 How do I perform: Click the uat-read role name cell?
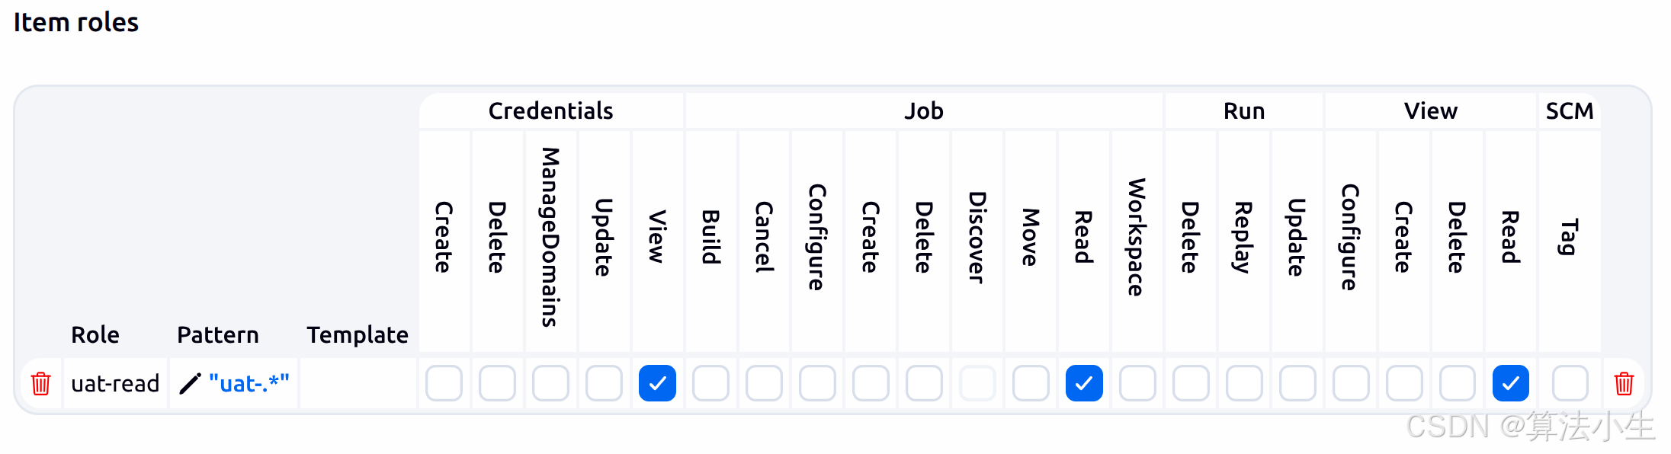[x=115, y=383]
